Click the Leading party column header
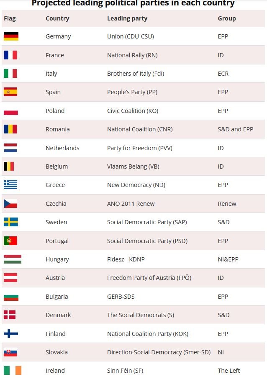Viewport: 267px width, 379px height. (x=127, y=18)
